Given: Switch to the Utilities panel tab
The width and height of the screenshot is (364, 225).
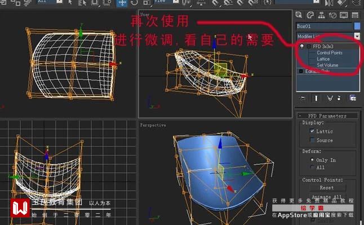Looking at the screenshot, I should [x=355, y=15].
